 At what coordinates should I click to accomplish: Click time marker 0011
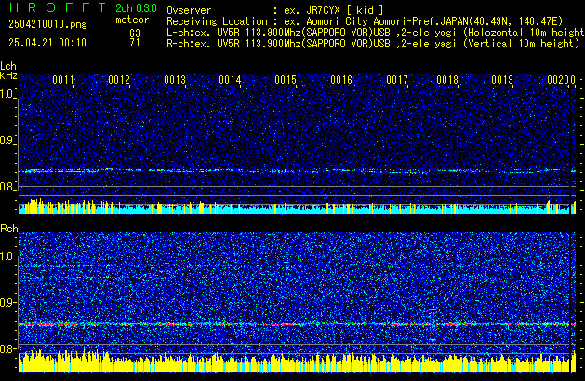pos(63,80)
